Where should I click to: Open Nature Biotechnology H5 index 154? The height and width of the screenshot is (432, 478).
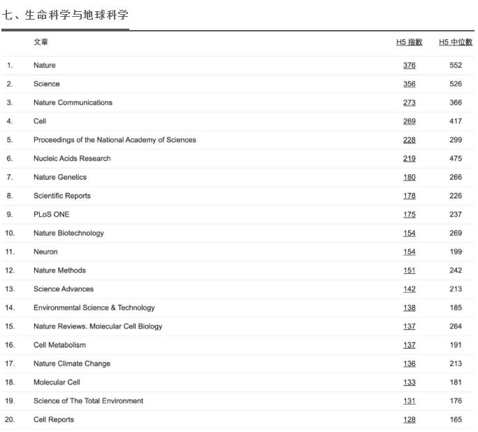(409, 233)
